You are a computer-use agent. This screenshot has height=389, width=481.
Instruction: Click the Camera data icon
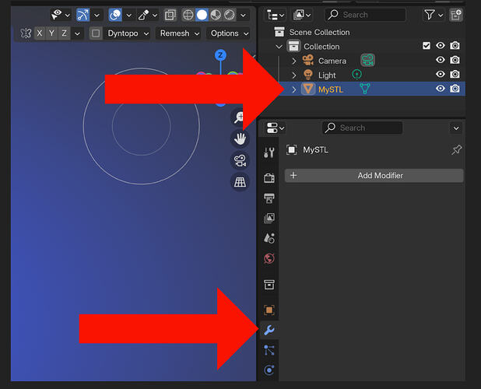(367, 60)
